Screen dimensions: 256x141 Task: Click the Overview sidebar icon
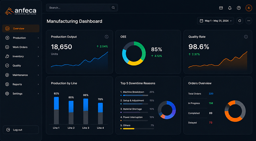tap(7, 29)
